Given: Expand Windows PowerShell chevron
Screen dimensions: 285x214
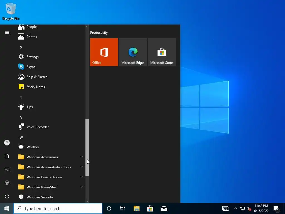Looking at the screenshot, I should coord(82,187).
